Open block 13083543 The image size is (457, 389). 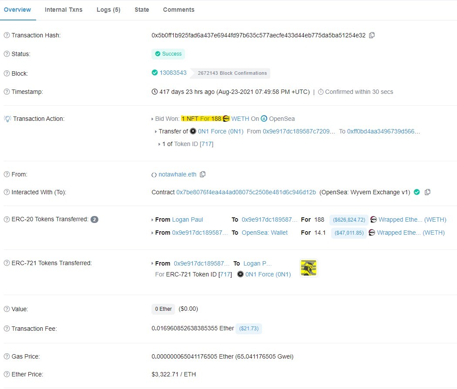click(173, 73)
